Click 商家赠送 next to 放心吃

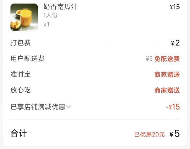(167, 90)
